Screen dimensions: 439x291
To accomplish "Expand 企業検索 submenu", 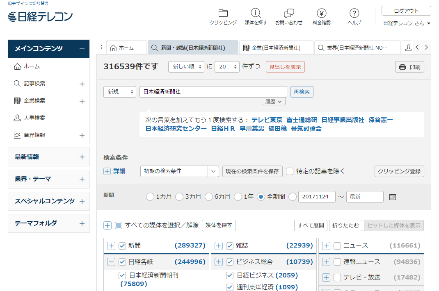I will coord(82,101).
